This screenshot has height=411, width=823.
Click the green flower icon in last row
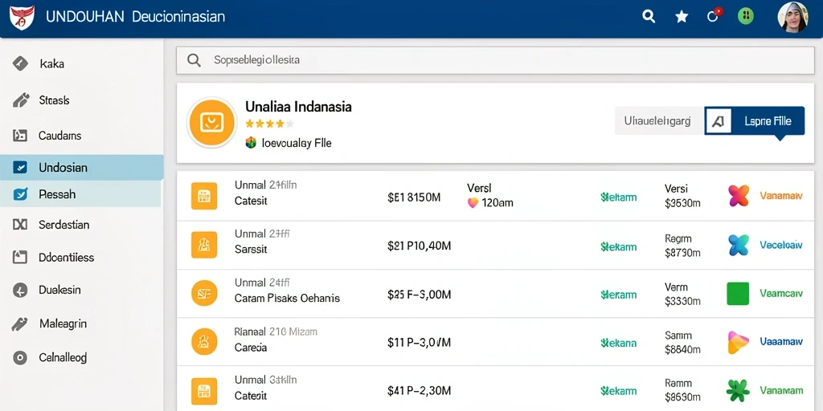738,391
